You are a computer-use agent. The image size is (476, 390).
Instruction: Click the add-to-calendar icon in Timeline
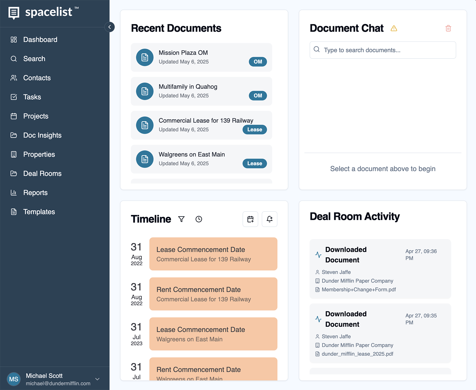[x=250, y=219]
